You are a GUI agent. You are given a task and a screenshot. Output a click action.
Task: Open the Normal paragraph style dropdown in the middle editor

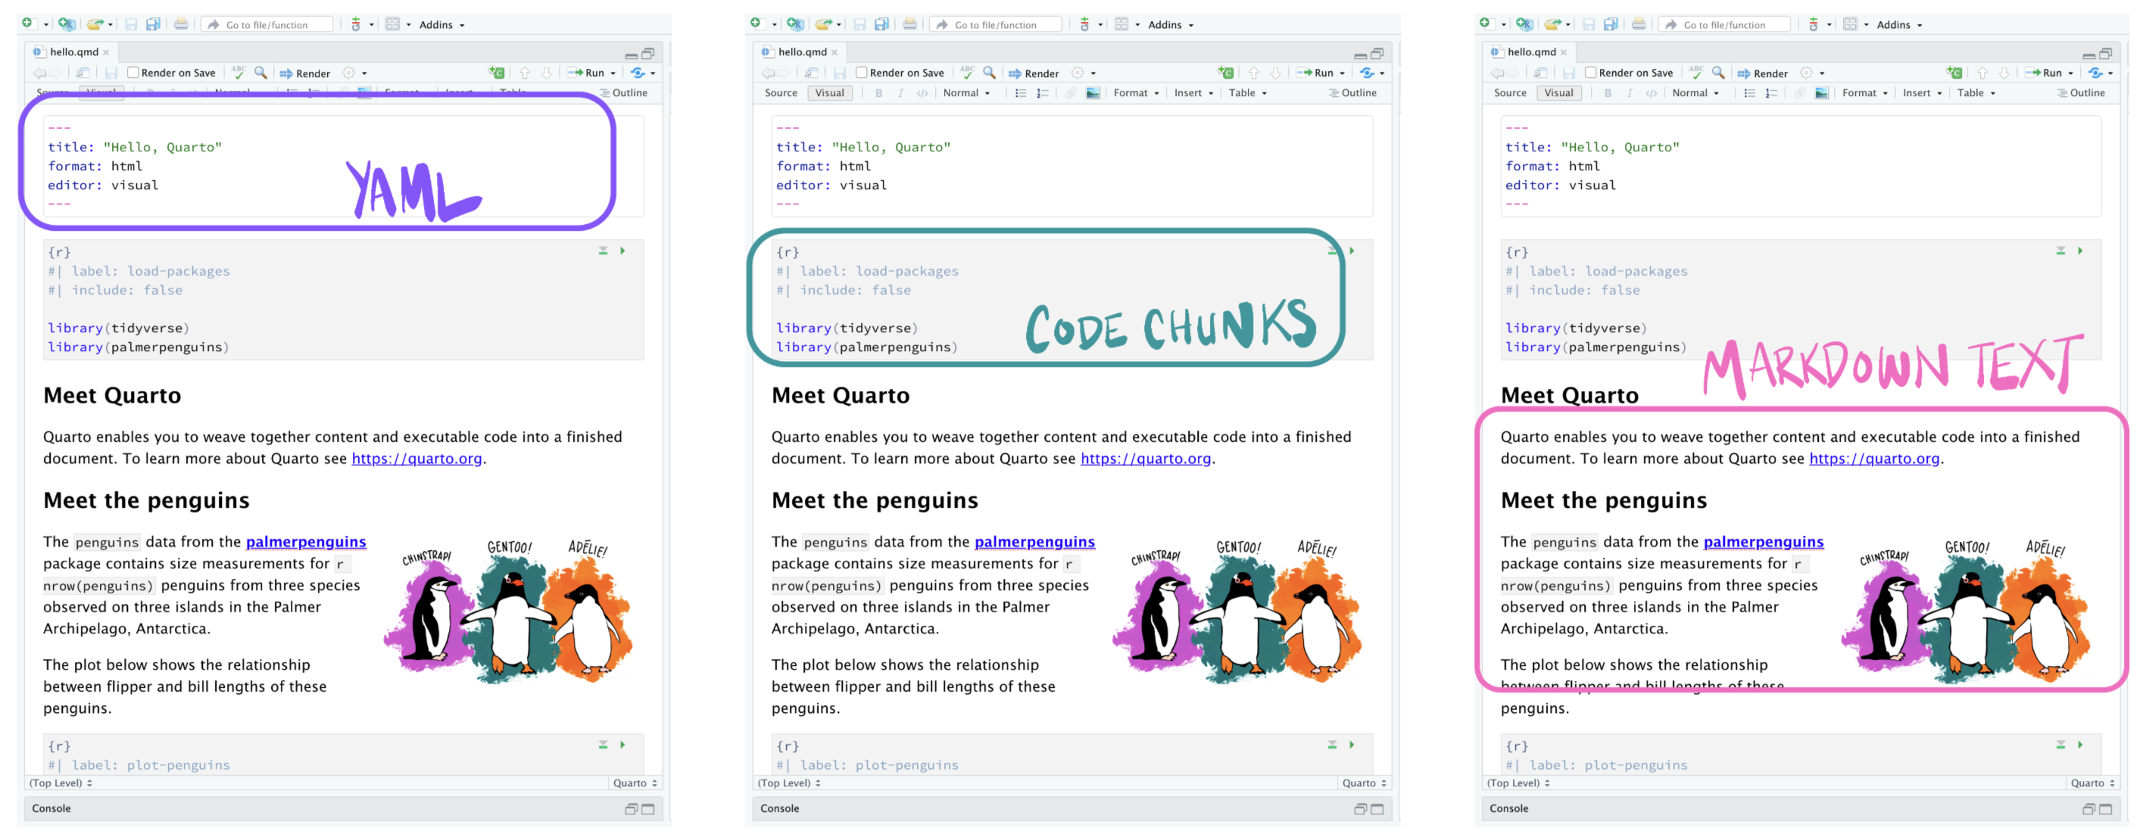pos(966,93)
